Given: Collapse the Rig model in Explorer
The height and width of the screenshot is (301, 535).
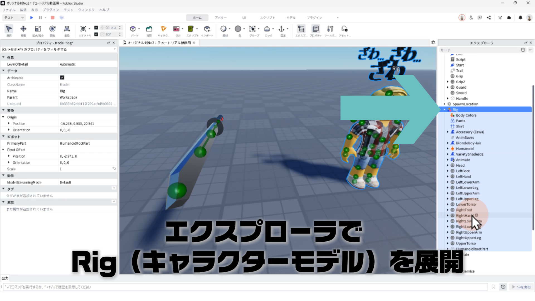Looking at the screenshot, I should [444, 110].
